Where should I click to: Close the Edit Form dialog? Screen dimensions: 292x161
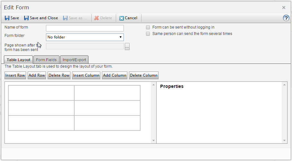point(284,7)
